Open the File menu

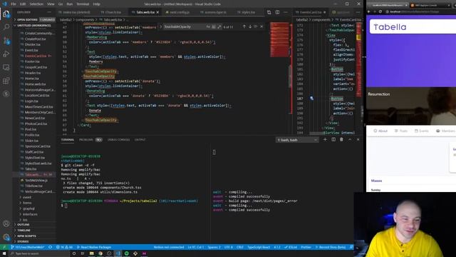pyautogui.click(x=14, y=4)
